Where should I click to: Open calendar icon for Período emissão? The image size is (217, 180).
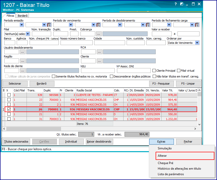tap(49, 25)
